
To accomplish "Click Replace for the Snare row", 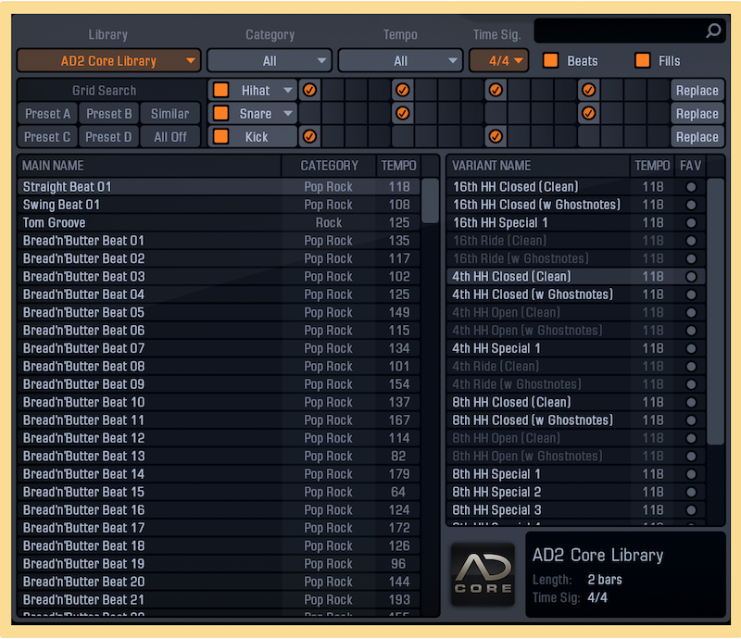I will click(x=697, y=113).
